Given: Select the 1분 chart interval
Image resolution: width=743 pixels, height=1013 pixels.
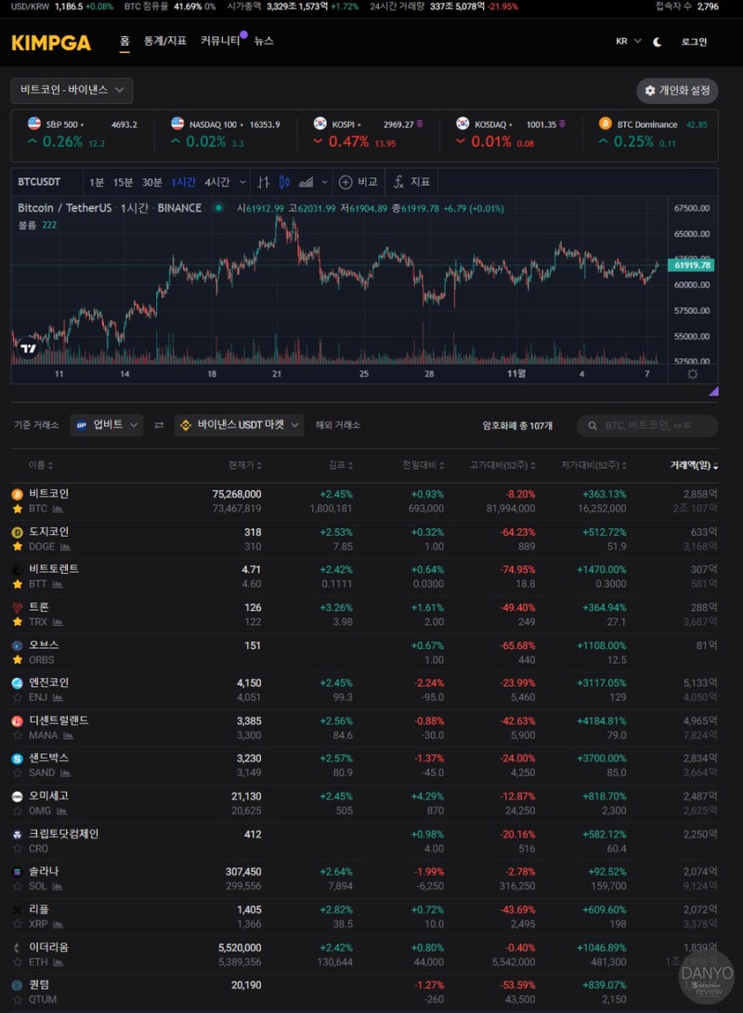Looking at the screenshot, I should click(97, 182).
